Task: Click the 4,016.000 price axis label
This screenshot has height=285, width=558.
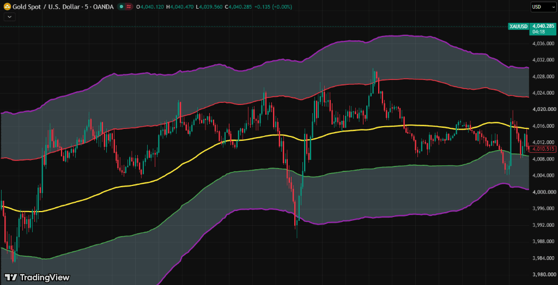Action: click(543, 126)
